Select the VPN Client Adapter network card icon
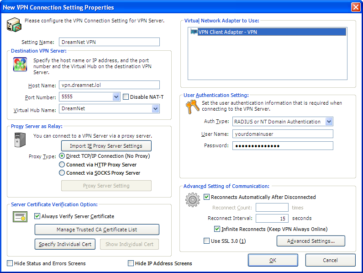 pyautogui.click(x=194, y=31)
